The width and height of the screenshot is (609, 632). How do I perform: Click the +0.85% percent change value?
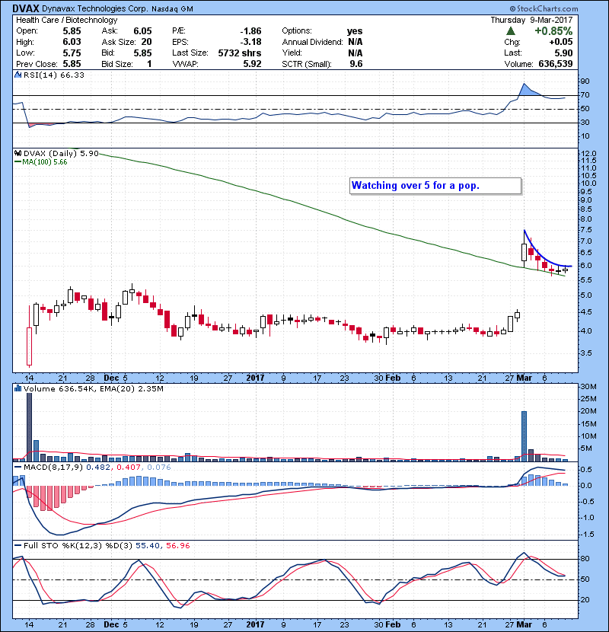tap(553, 31)
